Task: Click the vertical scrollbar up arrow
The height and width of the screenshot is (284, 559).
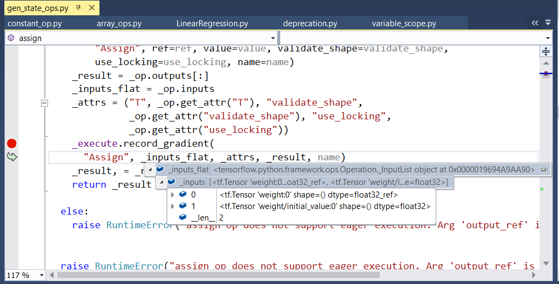Action: [546, 63]
